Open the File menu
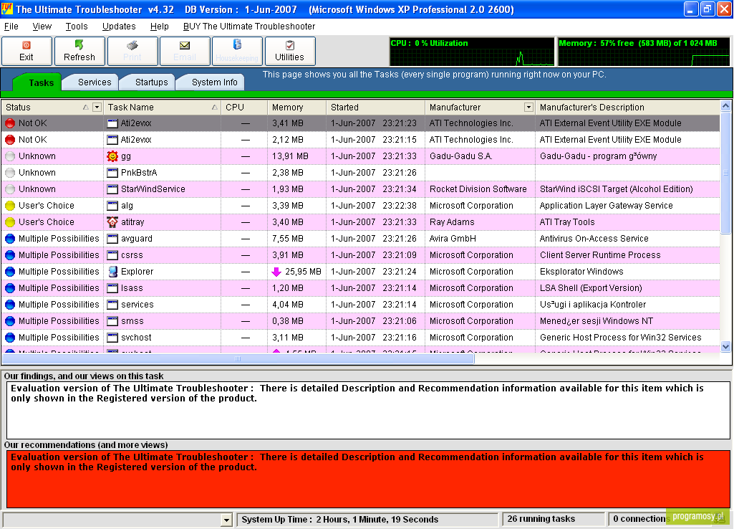This screenshot has height=529, width=734. coord(11,27)
